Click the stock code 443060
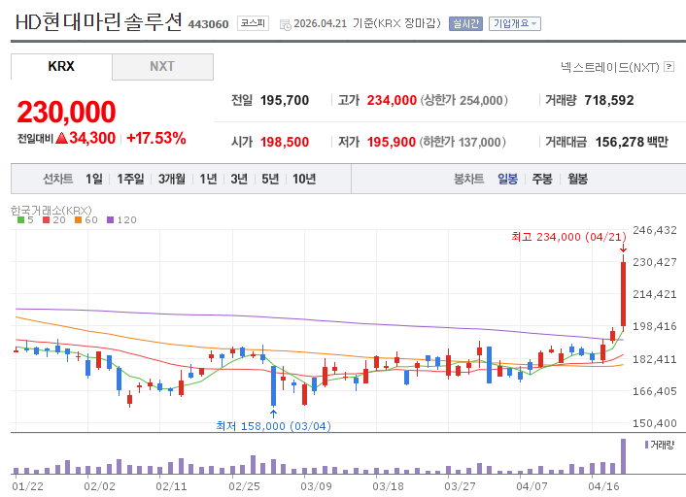 [208, 24]
